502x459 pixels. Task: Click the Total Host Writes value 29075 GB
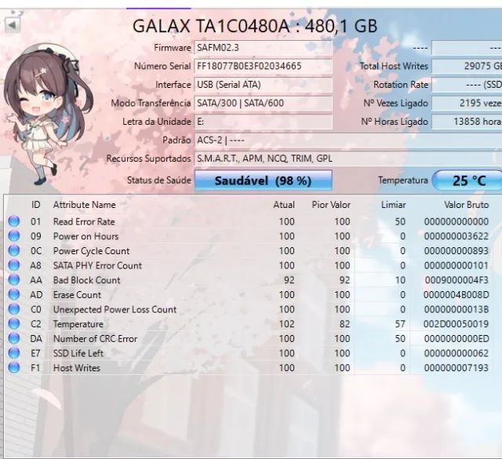point(467,66)
